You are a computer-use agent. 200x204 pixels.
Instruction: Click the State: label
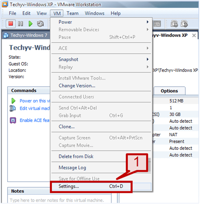[x=15, y=57]
